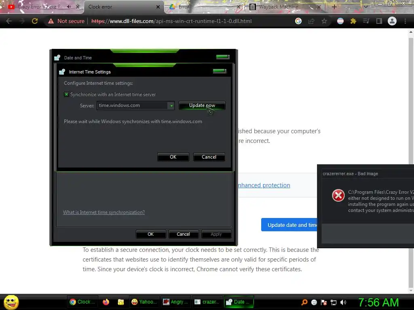Click the Internet Time Settings title icon
This screenshot has width=414, height=310.
tap(62, 72)
